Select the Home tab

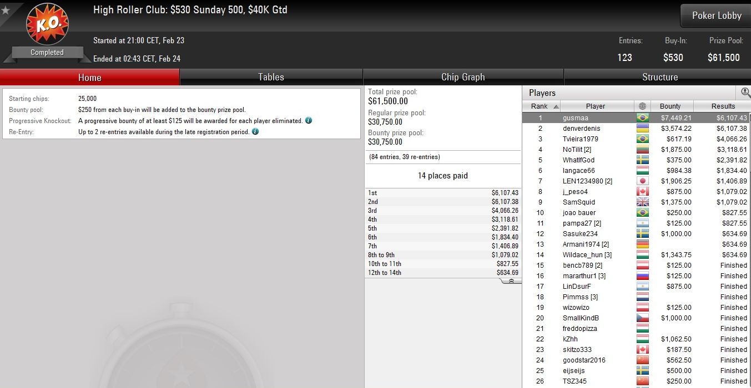[x=89, y=77]
